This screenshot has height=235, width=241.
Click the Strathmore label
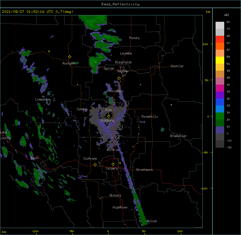pos(144,170)
